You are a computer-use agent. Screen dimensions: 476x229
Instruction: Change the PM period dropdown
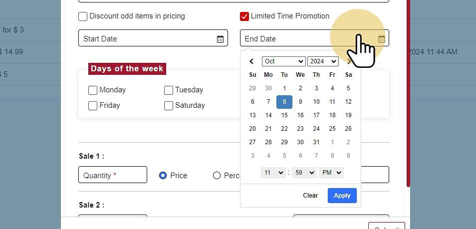coord(331,173)
